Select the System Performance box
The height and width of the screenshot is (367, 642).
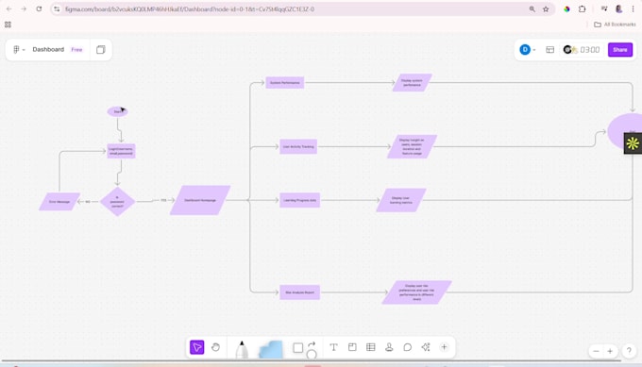285,83
